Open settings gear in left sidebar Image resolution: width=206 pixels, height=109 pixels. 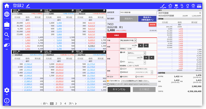(x=7, y=90)
